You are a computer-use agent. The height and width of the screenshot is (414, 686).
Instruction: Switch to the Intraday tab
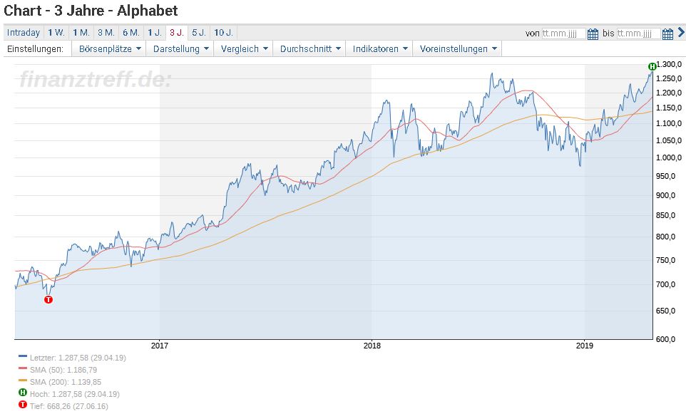(24, 32)
